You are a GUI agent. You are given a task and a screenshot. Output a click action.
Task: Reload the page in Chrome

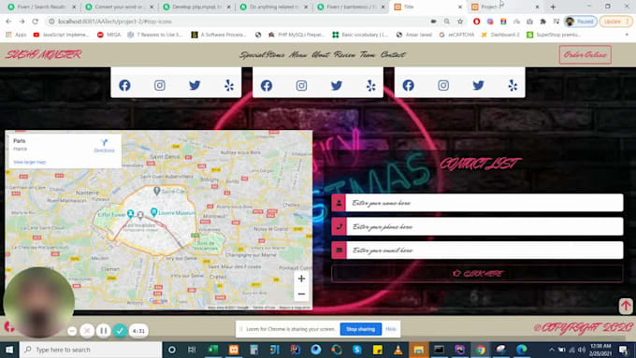[36, 21]
